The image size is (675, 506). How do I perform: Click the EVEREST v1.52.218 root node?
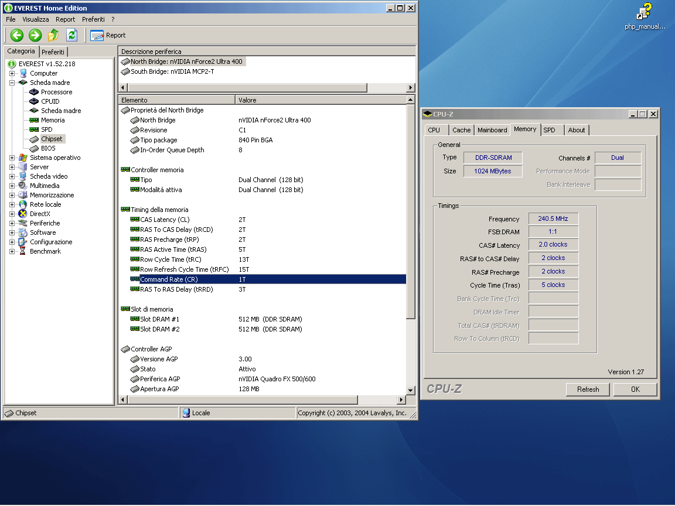[47, 64]
